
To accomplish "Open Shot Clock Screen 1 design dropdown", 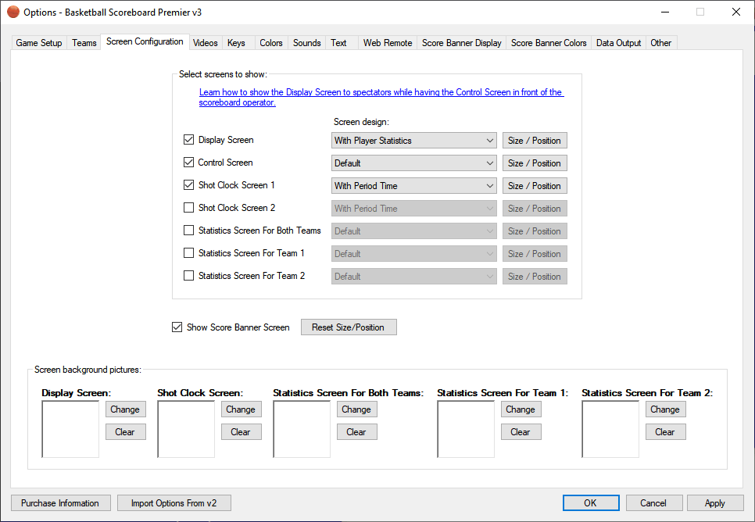I will point(413,186).
